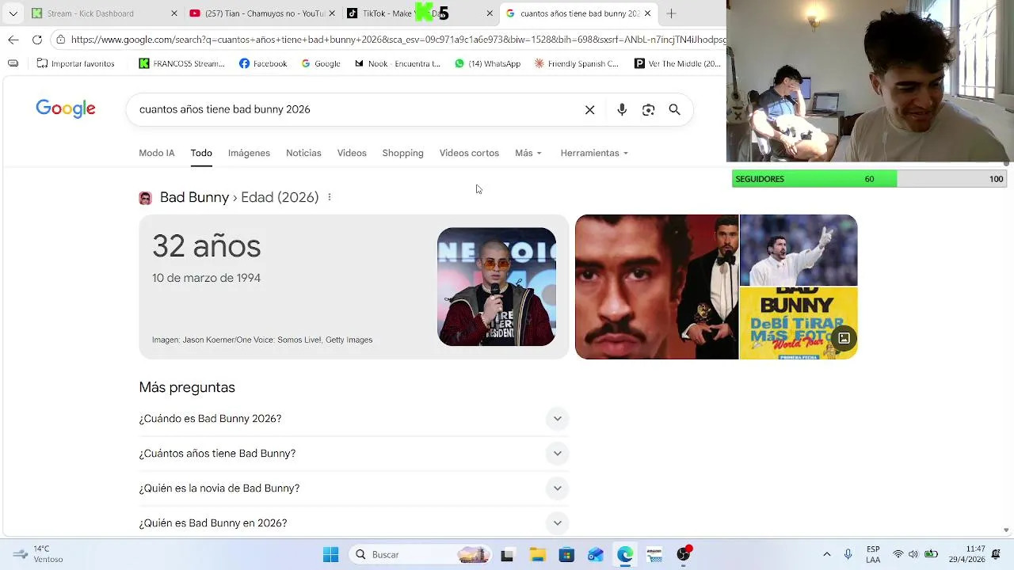The image size is (1014, 570).
Task: Open the Windows Start menu
Action: click(331, 555)
